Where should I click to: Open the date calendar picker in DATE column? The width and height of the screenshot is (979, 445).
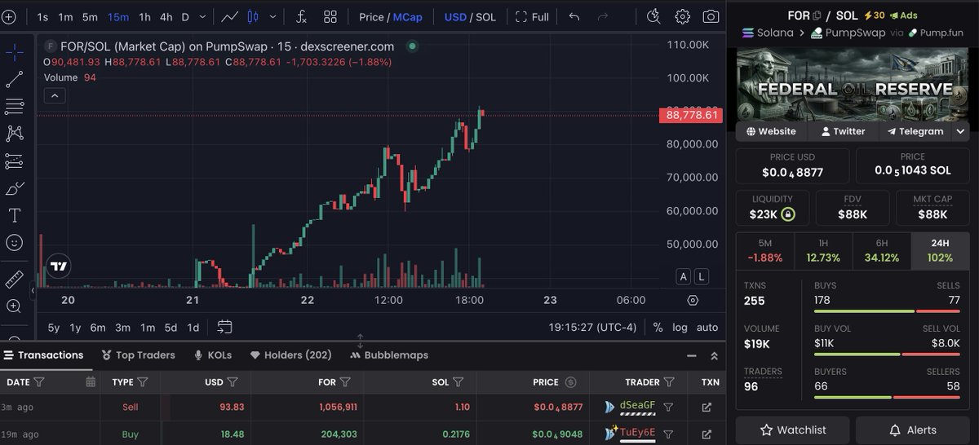(x=91, y=381)
